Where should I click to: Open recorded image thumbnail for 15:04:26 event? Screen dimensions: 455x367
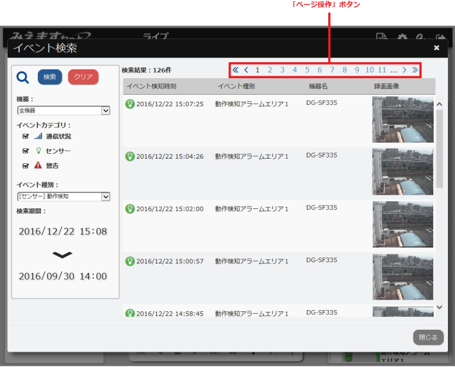coord(402,172)
